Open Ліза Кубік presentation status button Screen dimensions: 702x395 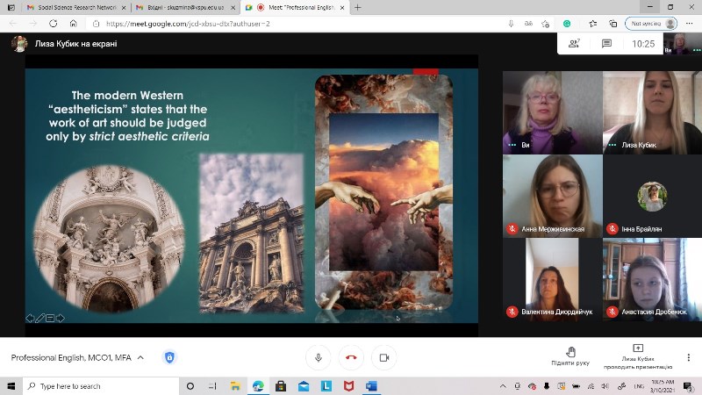638,356
